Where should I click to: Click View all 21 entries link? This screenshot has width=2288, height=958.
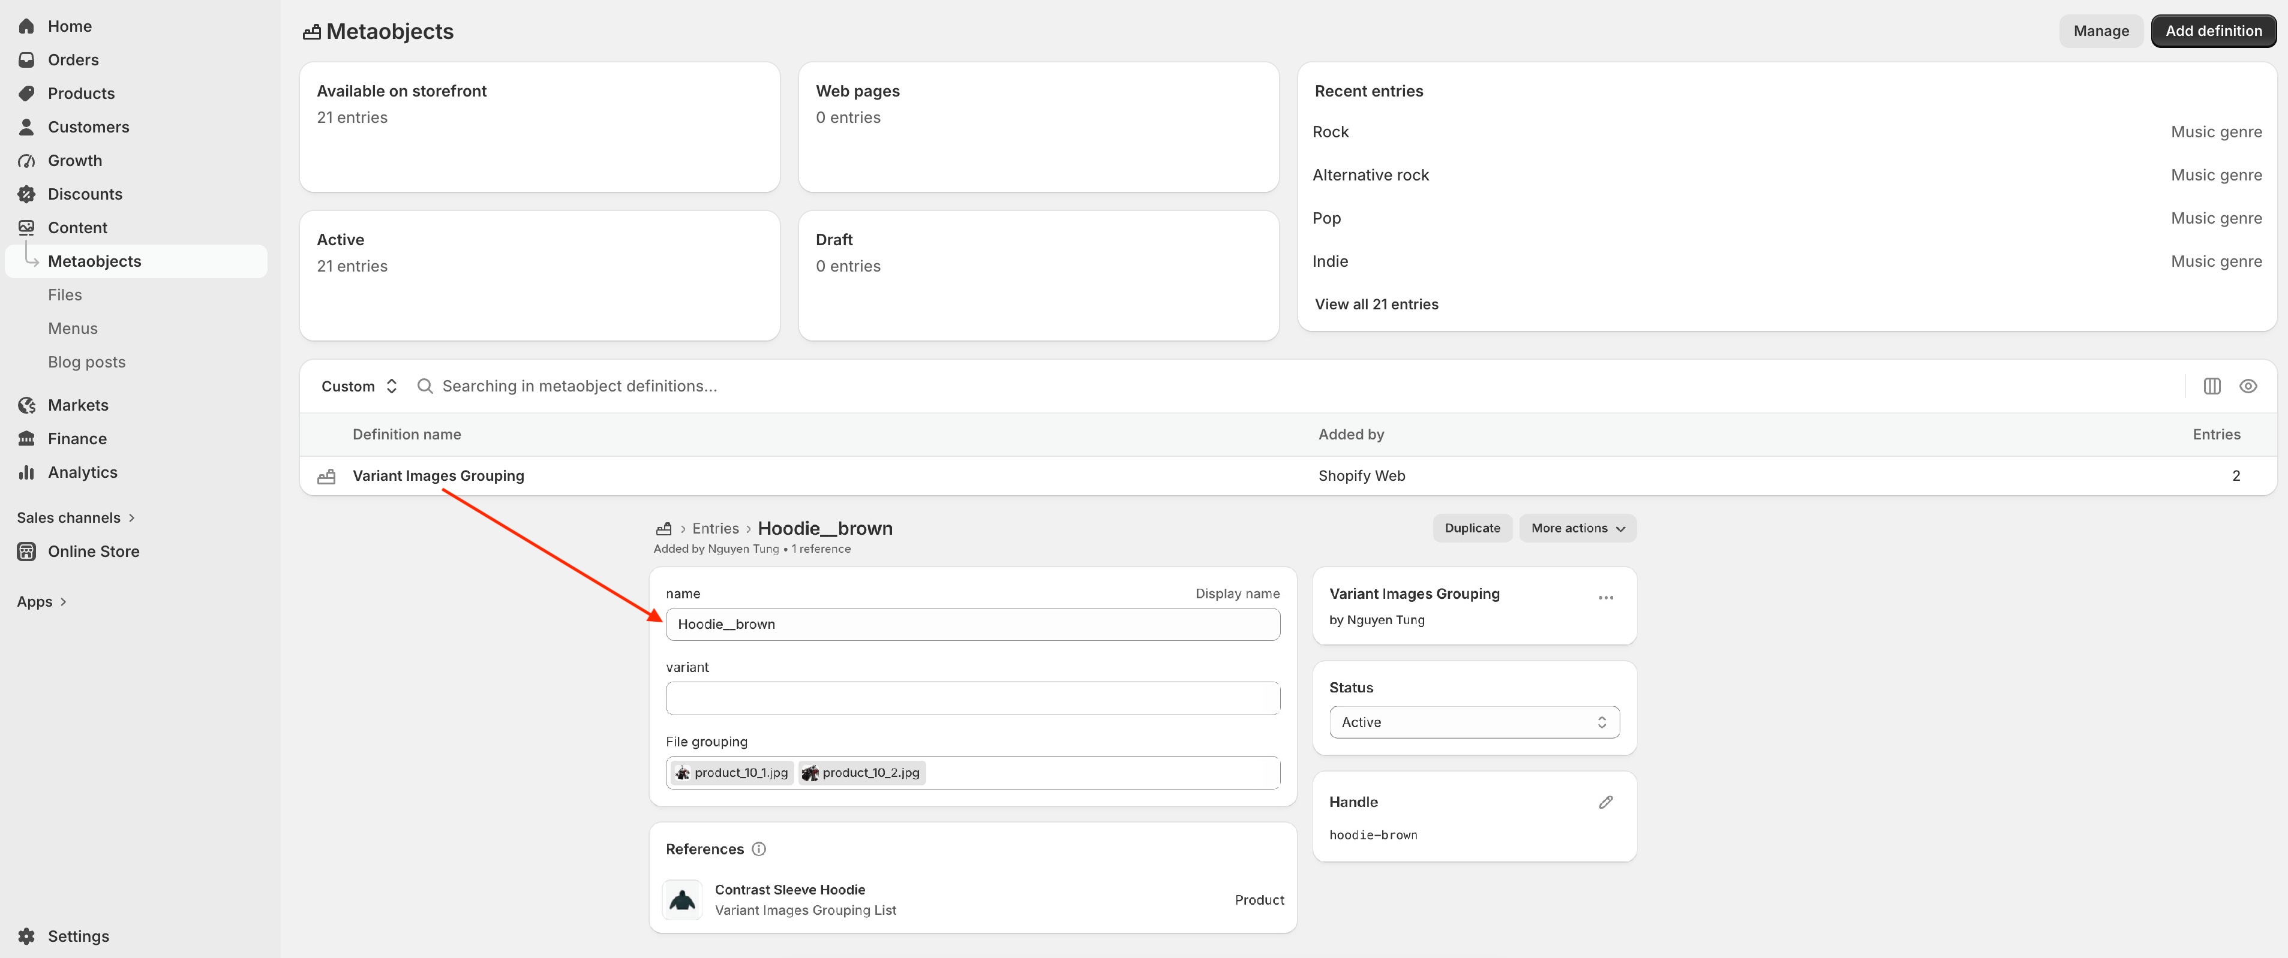point(1376,305)
